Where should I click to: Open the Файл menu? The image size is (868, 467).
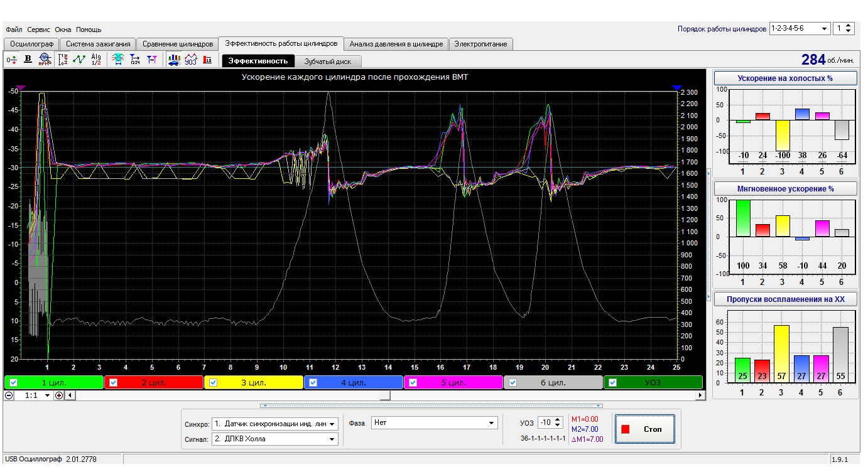(x=14, y=30)
